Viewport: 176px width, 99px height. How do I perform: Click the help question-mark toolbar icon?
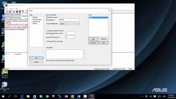[x=23, y=12]
